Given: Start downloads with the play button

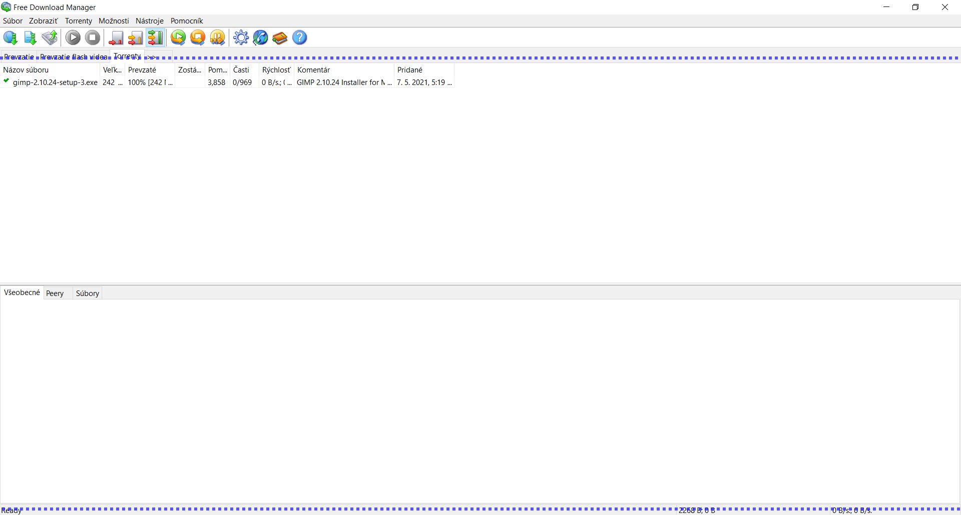Looking at the screenshot, I should 73,37.
